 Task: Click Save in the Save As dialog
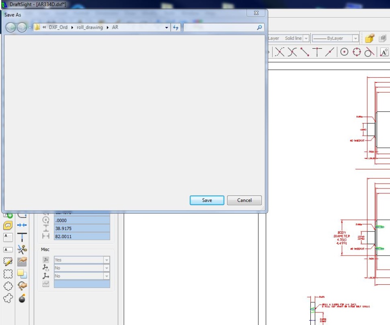207,200
